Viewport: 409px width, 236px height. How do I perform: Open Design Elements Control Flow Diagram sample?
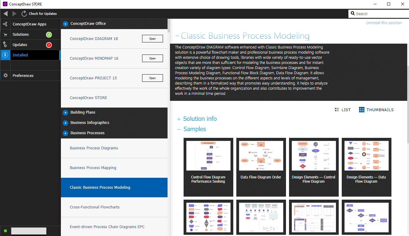[314, 167]
